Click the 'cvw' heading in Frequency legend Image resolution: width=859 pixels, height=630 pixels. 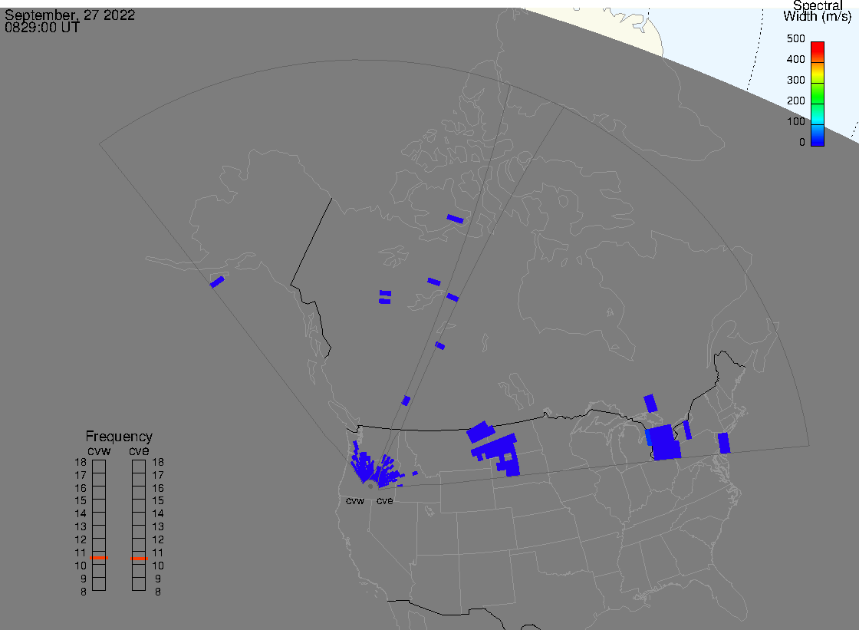[99, 450]
